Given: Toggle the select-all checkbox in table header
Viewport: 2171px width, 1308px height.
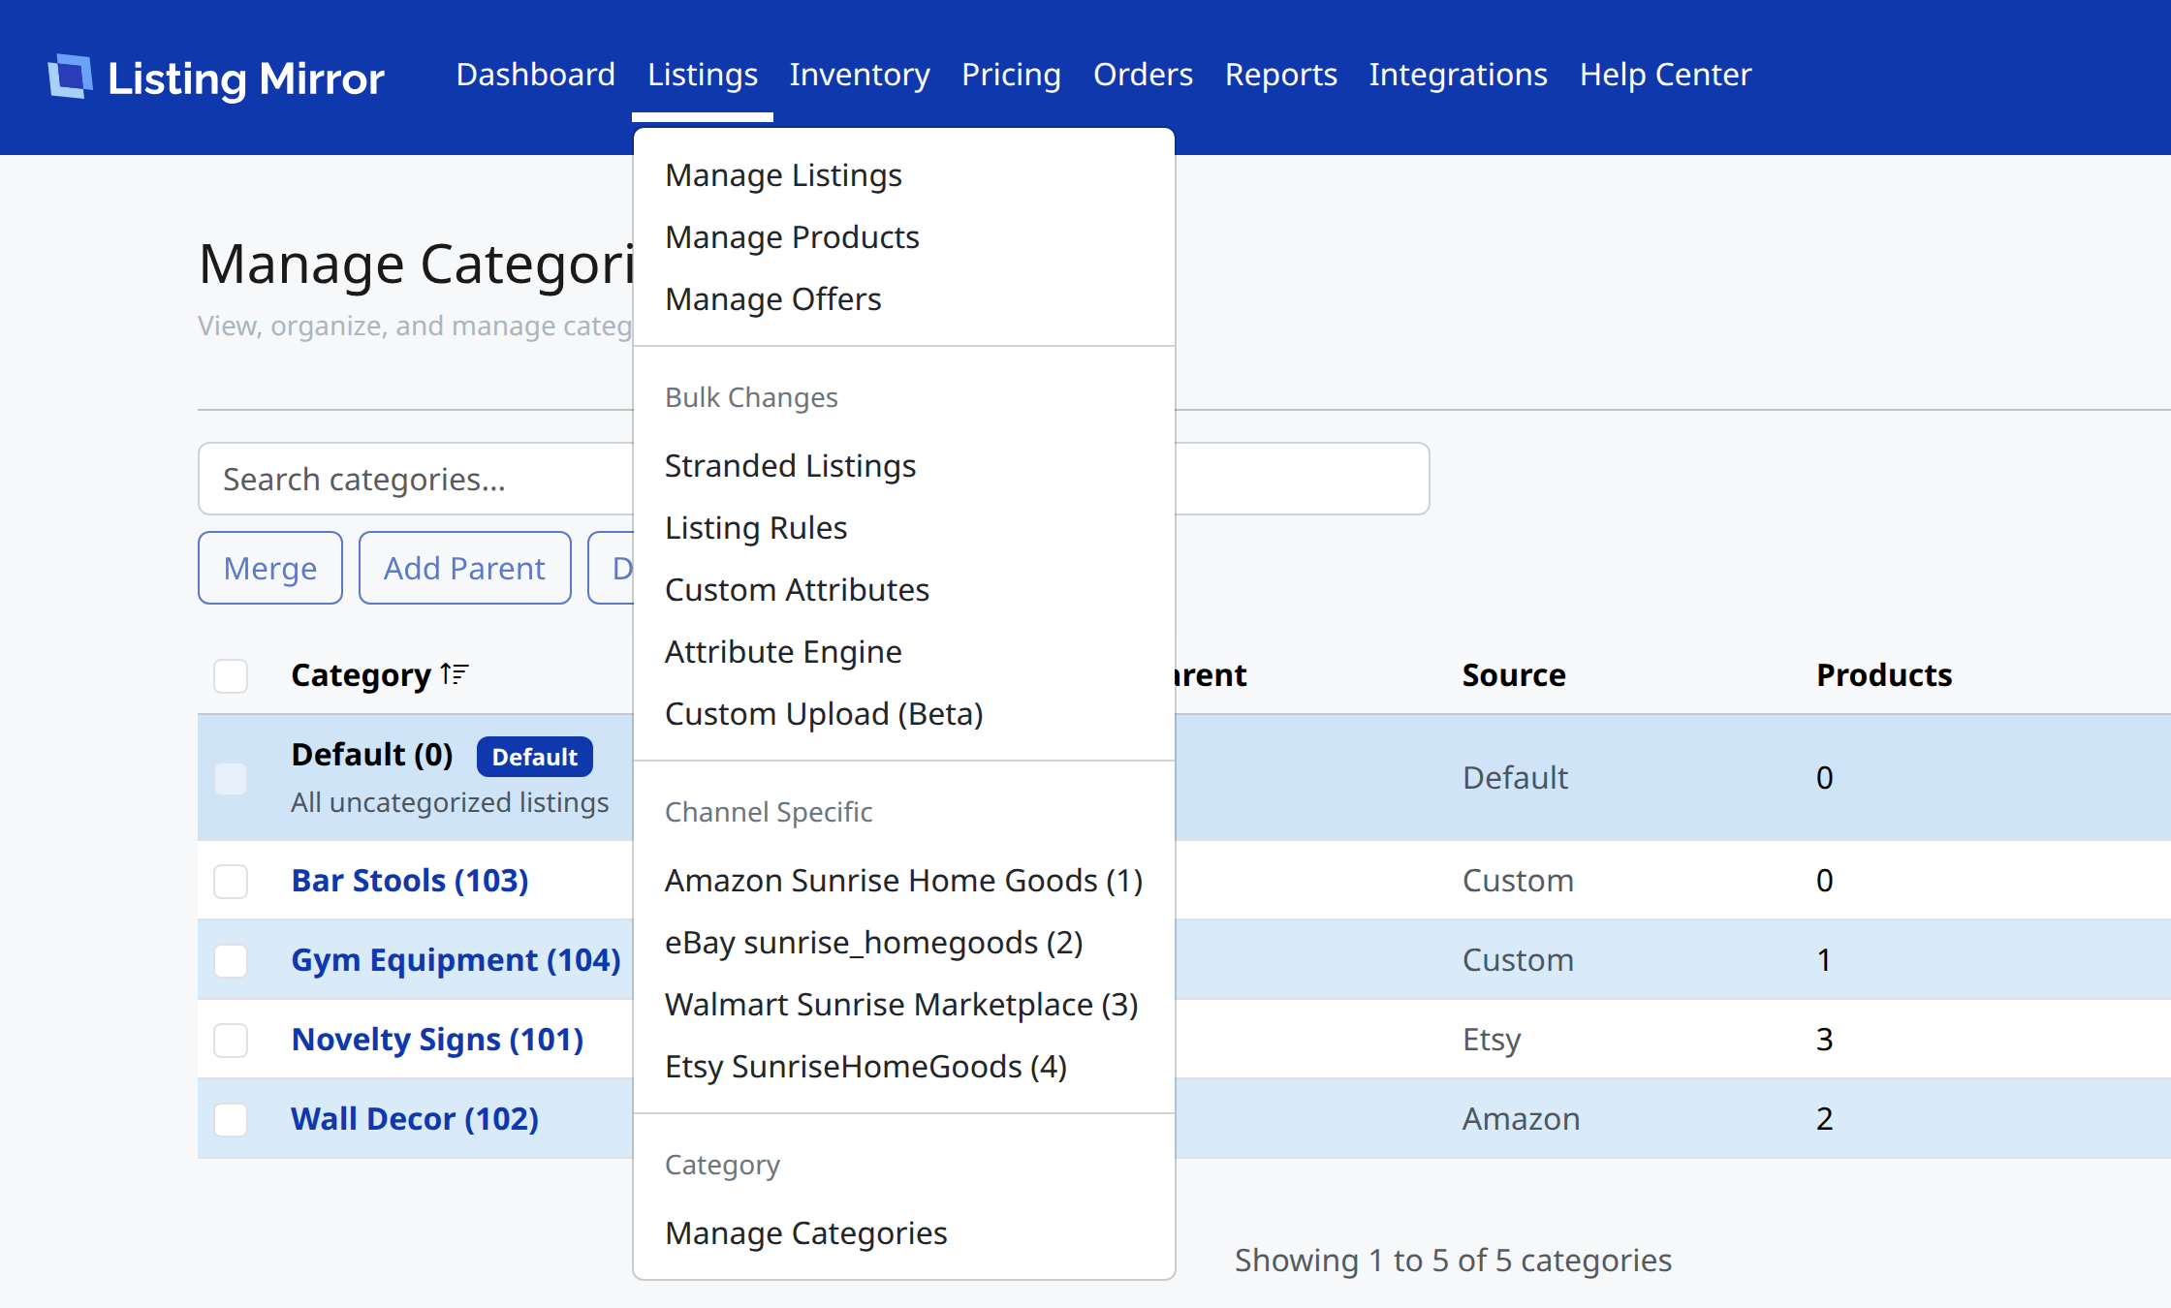Looking at the screenshot, I should click(x=231, y=675).
